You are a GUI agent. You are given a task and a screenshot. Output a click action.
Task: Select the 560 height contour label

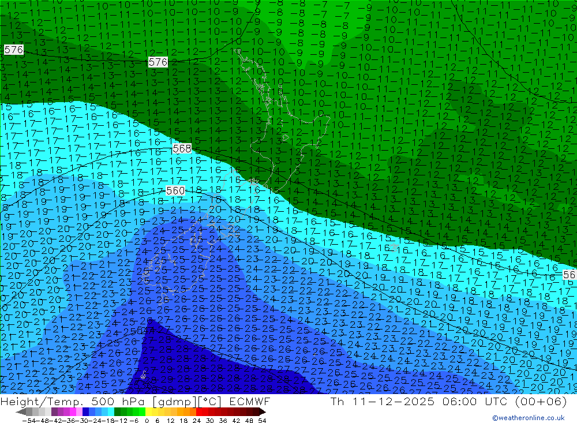tap(175, 190)
